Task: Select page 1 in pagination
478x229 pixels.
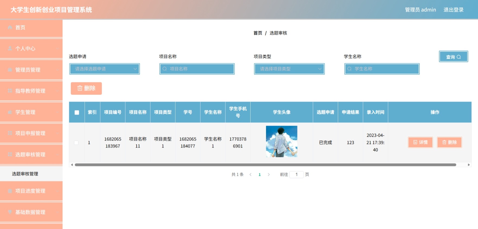Action: coord(260,174)
